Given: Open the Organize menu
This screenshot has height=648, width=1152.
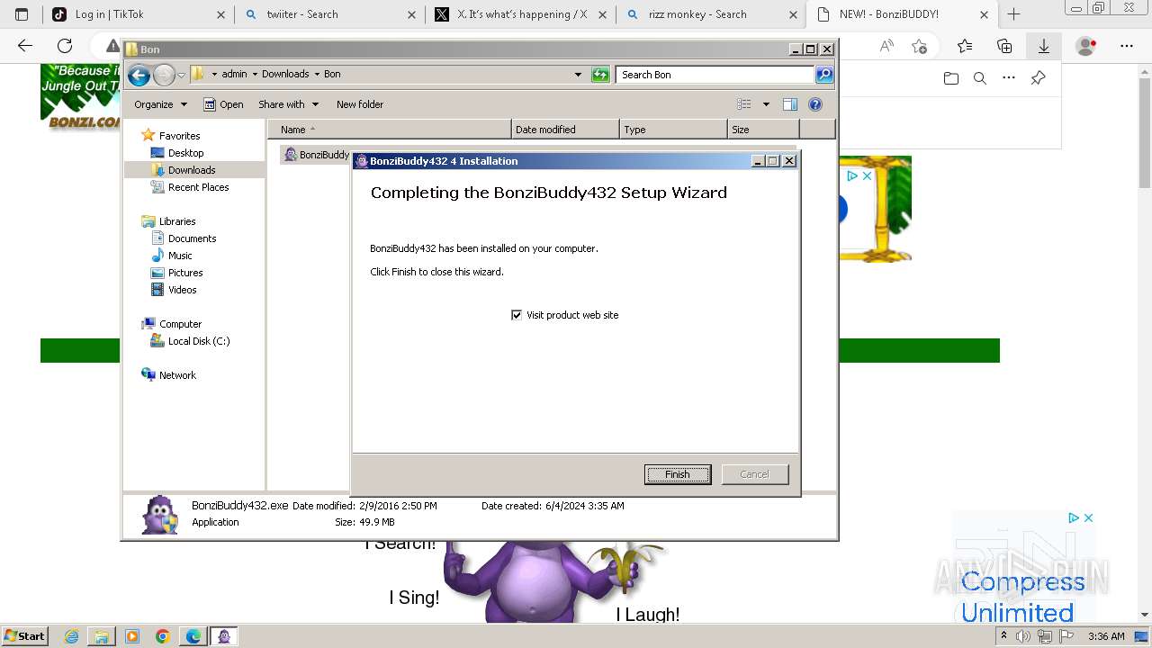Looking at the screenshot, I should (160, 104).
